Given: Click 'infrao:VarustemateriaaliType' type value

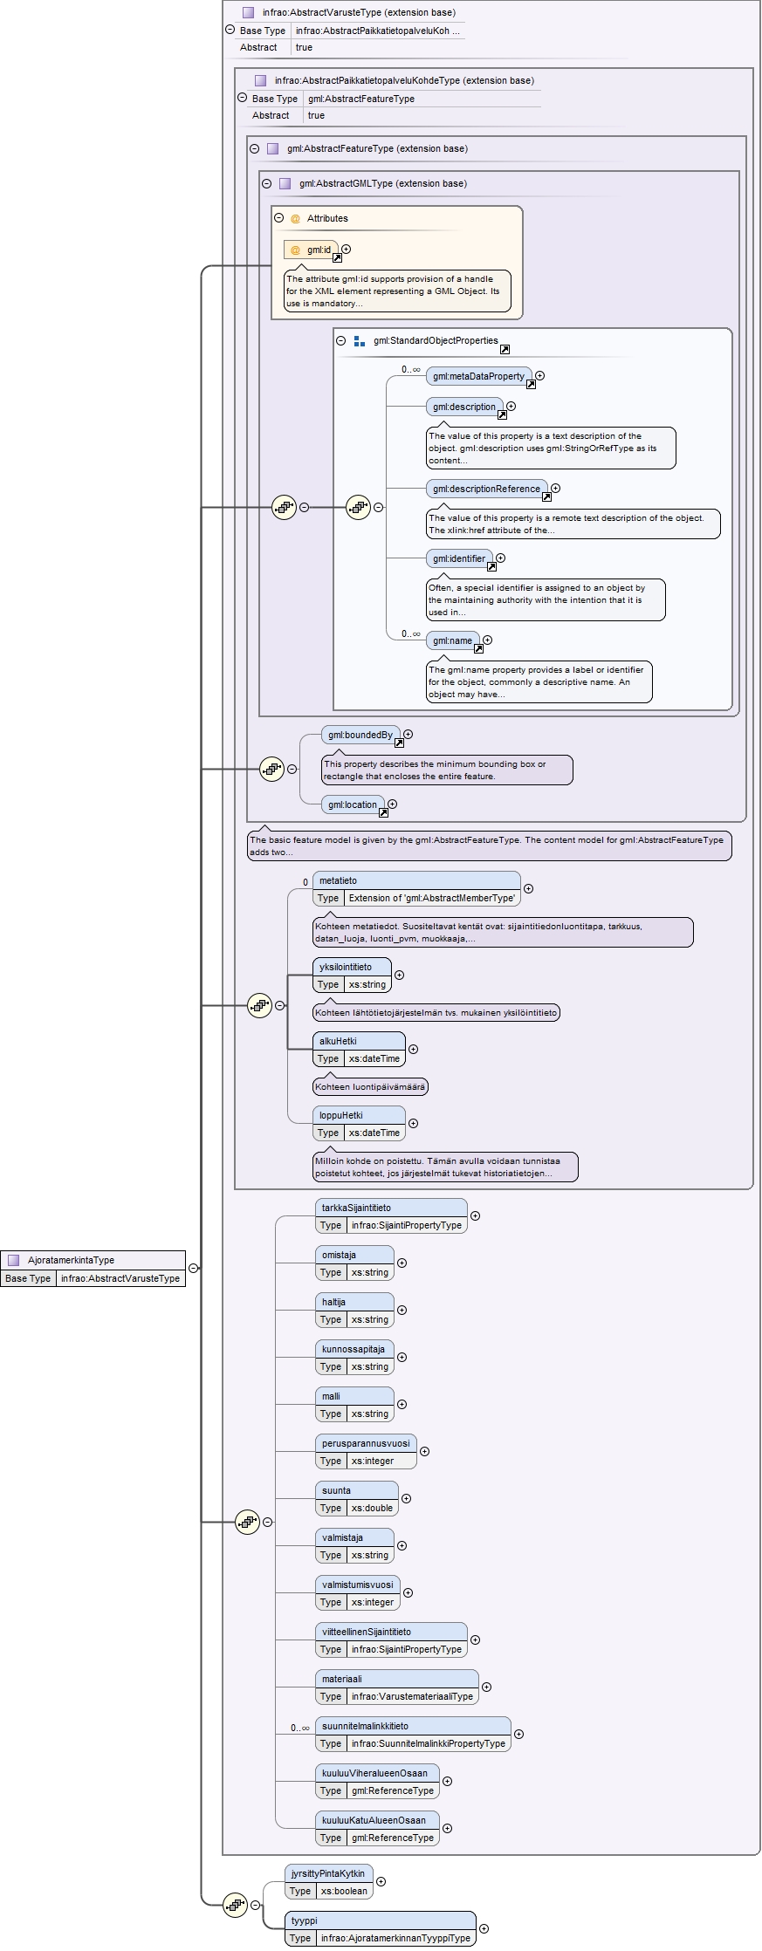Looking at the screenshot, I should (x=412, y=1696).
